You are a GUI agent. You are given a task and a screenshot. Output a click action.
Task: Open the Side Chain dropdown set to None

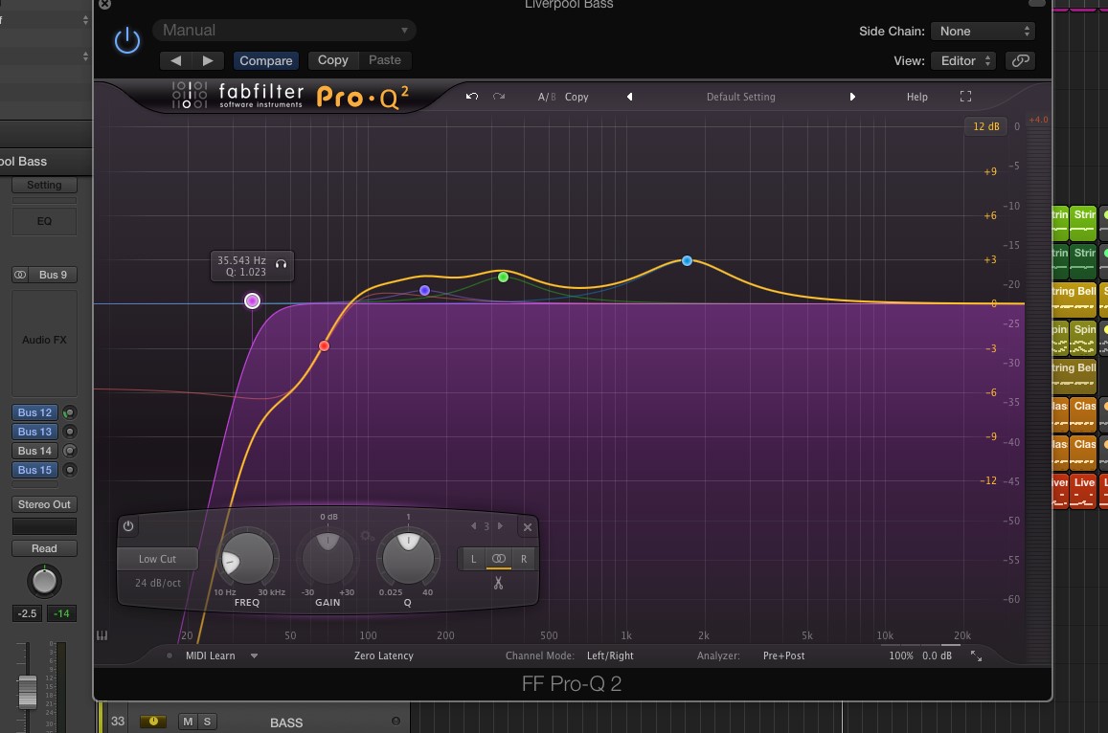pos(983,30)
